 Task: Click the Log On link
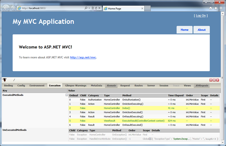point(201,15)
